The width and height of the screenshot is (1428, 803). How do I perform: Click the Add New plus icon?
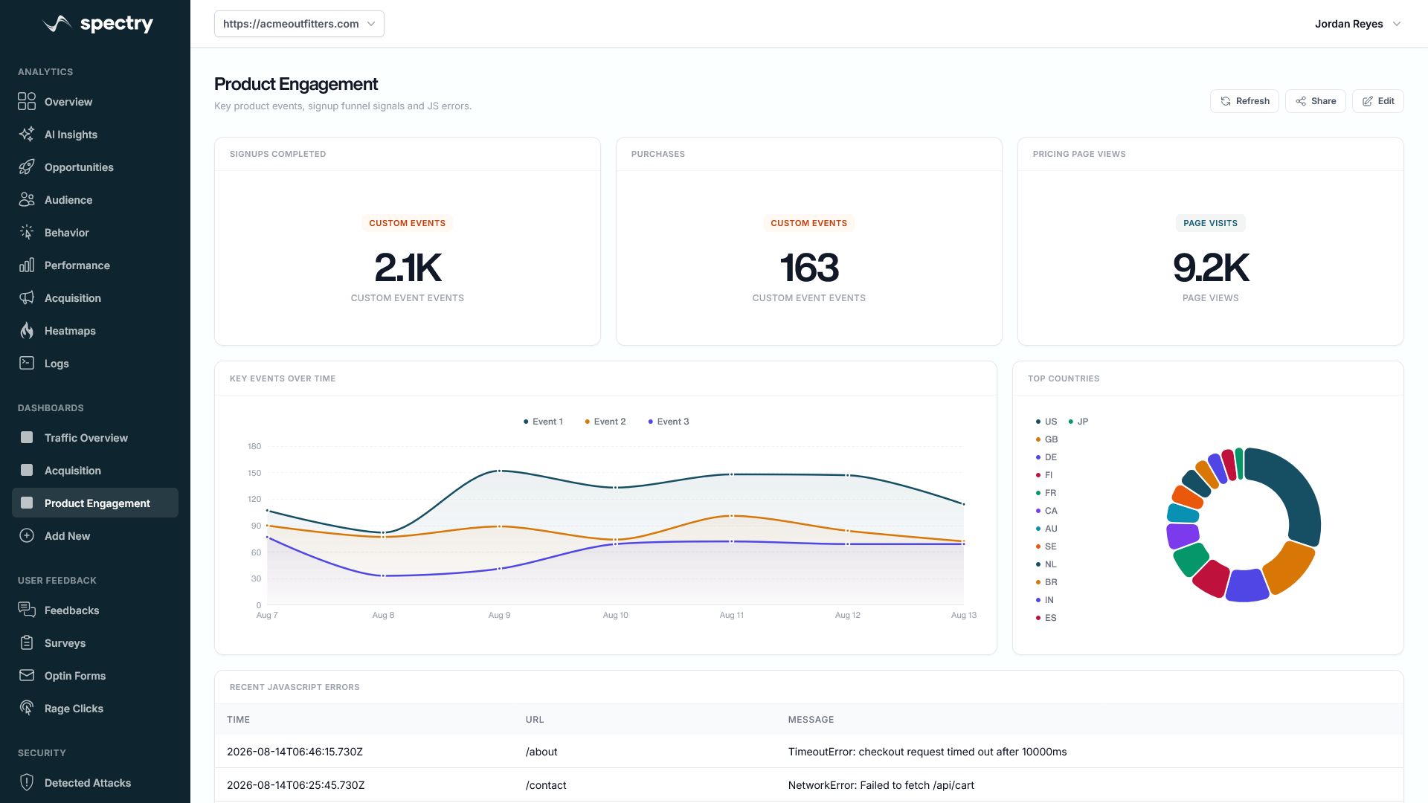pos(27,536)
